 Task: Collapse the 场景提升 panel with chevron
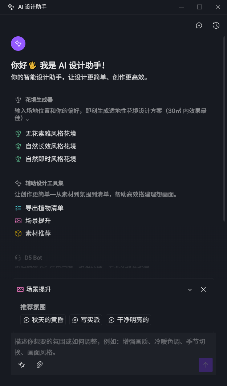pos(190,289)
